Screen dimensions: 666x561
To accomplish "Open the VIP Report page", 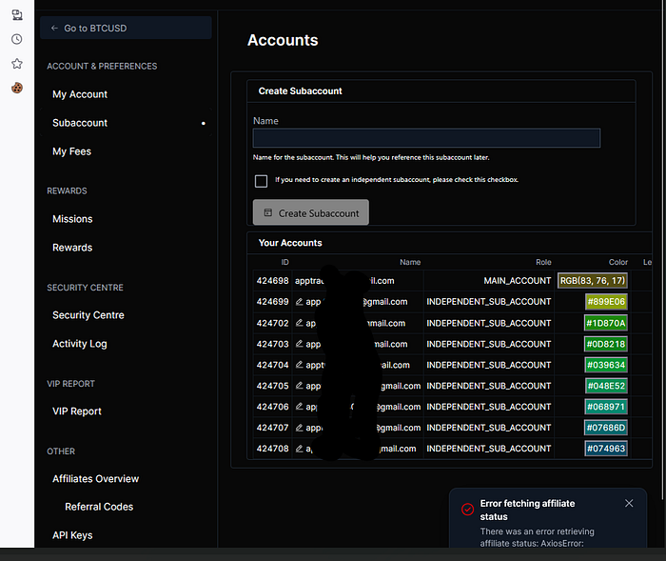I will click(x=77, y=411).
